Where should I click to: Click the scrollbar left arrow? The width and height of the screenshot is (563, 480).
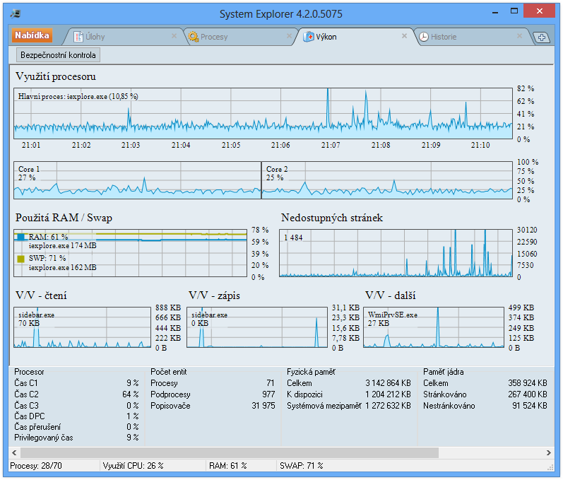point(14,452)
